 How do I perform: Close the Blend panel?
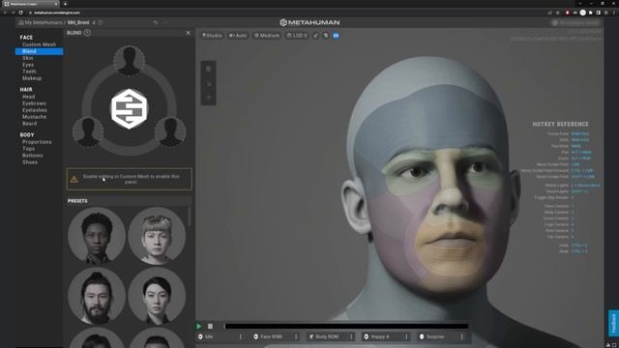point(188,33)
